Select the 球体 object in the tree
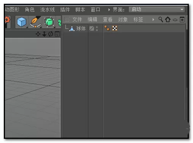Image resolution: width=193 pixels, height=143 pixels. point(81,28)
